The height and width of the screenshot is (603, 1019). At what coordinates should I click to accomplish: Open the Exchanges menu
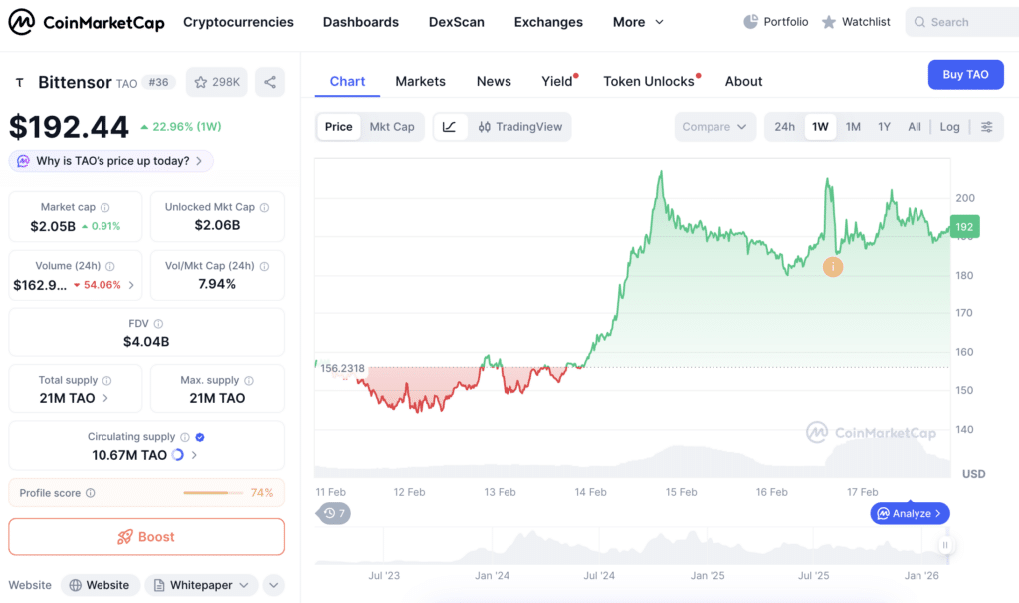pos(548,22)
